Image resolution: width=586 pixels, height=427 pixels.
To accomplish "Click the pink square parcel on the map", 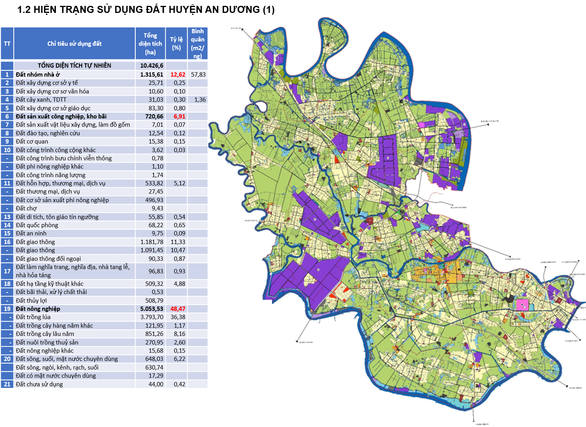I will (522, 305).
